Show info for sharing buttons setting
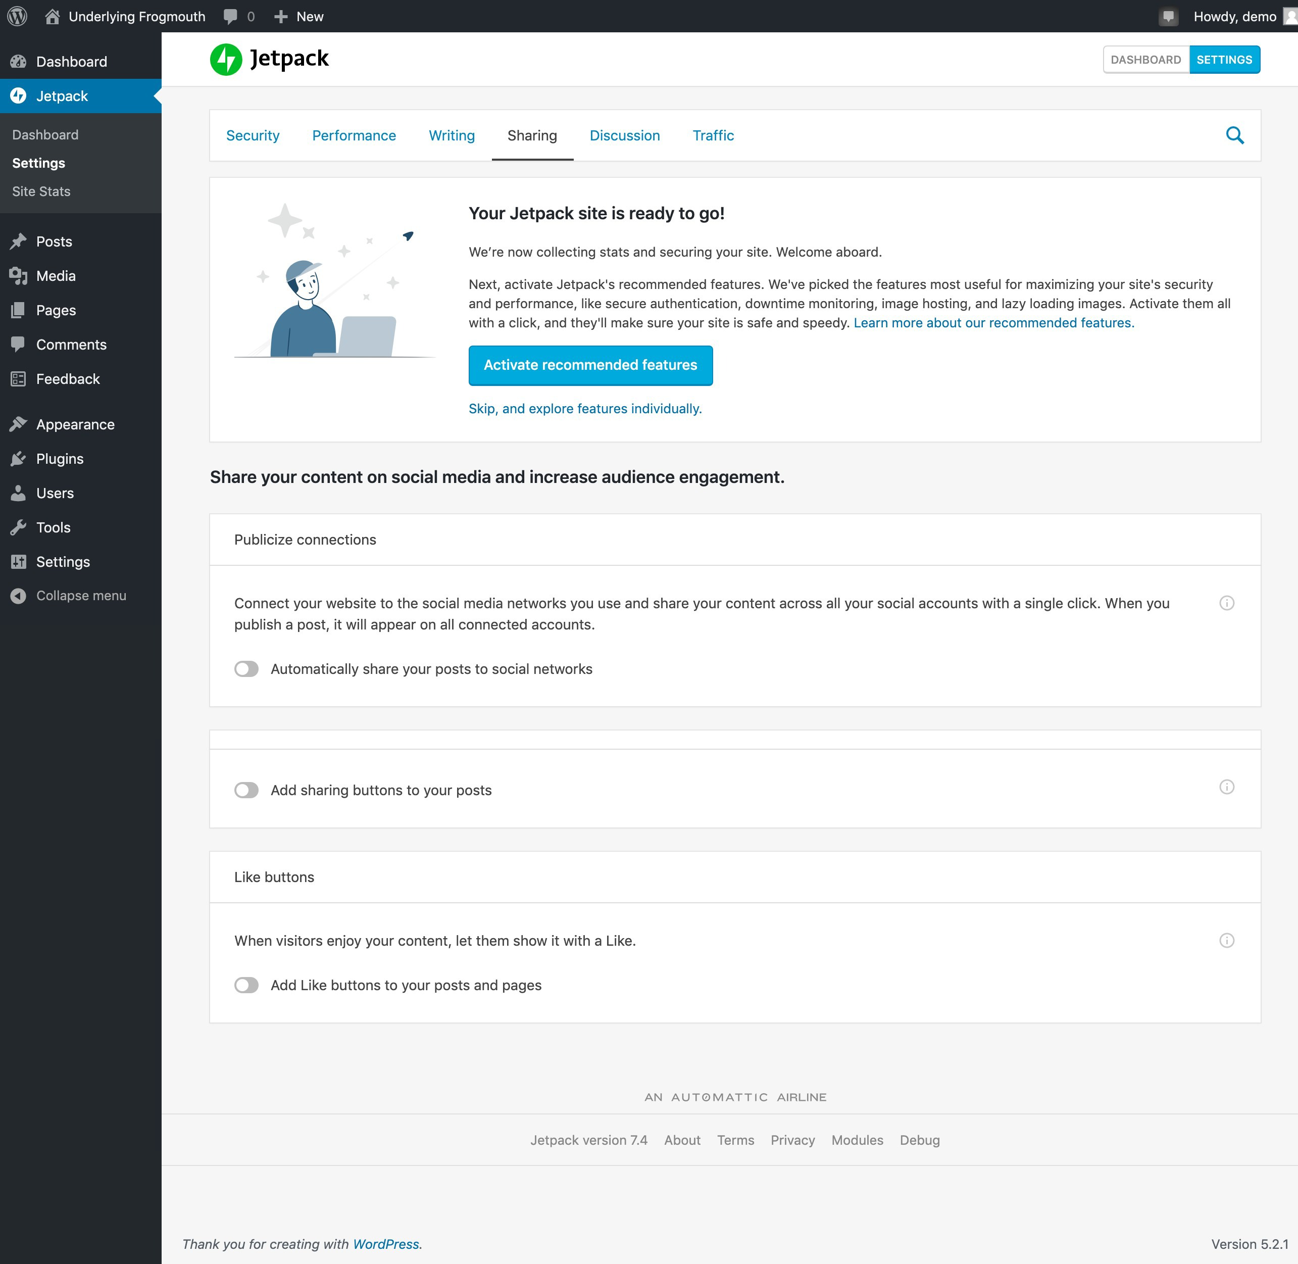 coord(1227,787)
